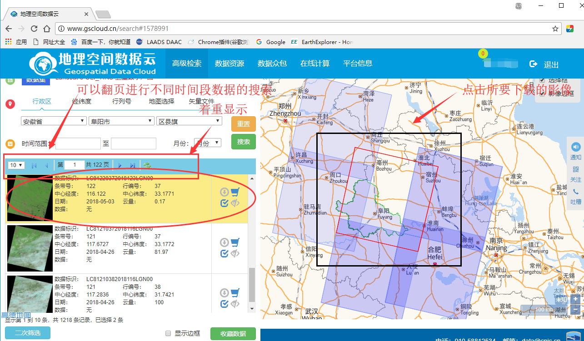Open the 在线计算 menu
Screen dimensions: 584x341
315,64
